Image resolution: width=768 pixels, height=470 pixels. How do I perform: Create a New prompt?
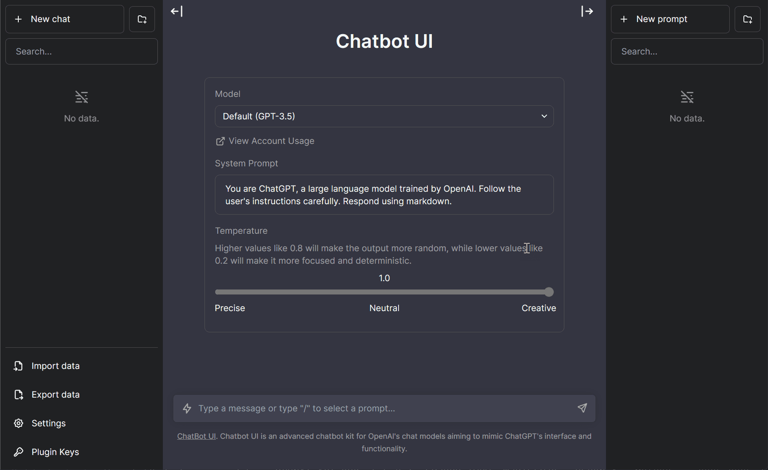[x=670, y=19]
